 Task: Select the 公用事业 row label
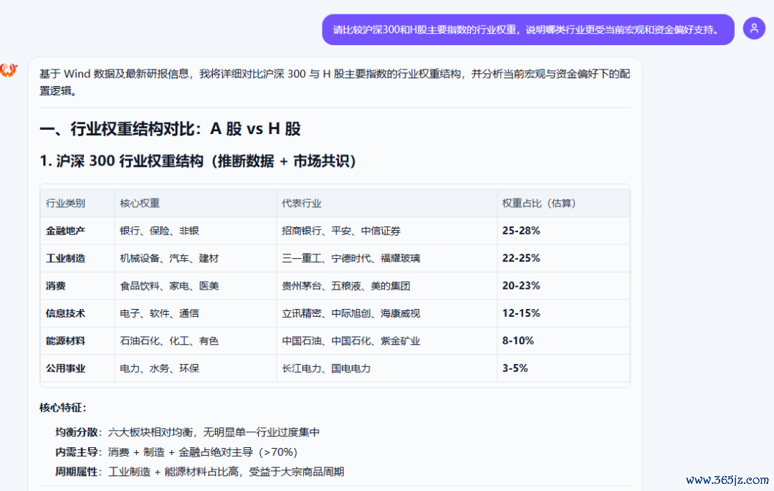point(66,368)
